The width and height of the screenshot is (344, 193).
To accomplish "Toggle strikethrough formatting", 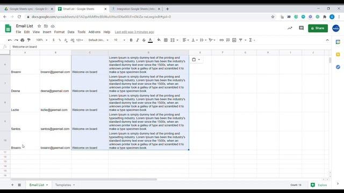I will 144,40.
